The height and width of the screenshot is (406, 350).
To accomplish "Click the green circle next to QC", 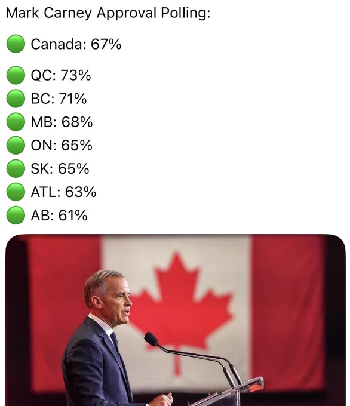I will pos(16,75).
